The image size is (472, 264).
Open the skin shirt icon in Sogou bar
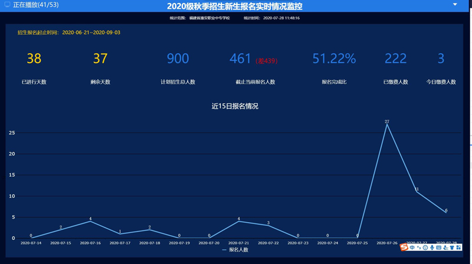pyautogui.click(x=452, y=247)
